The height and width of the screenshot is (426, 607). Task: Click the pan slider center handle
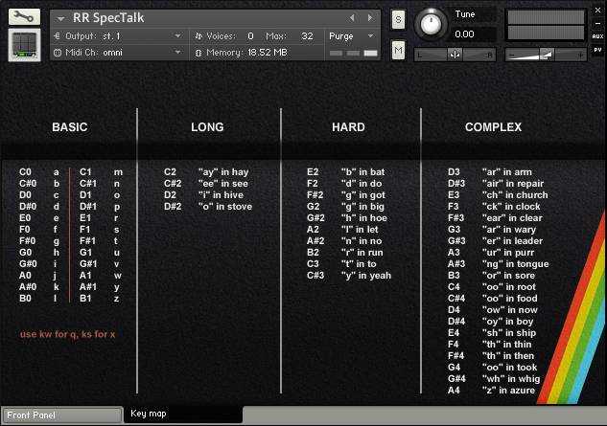[x=455, y=55]
